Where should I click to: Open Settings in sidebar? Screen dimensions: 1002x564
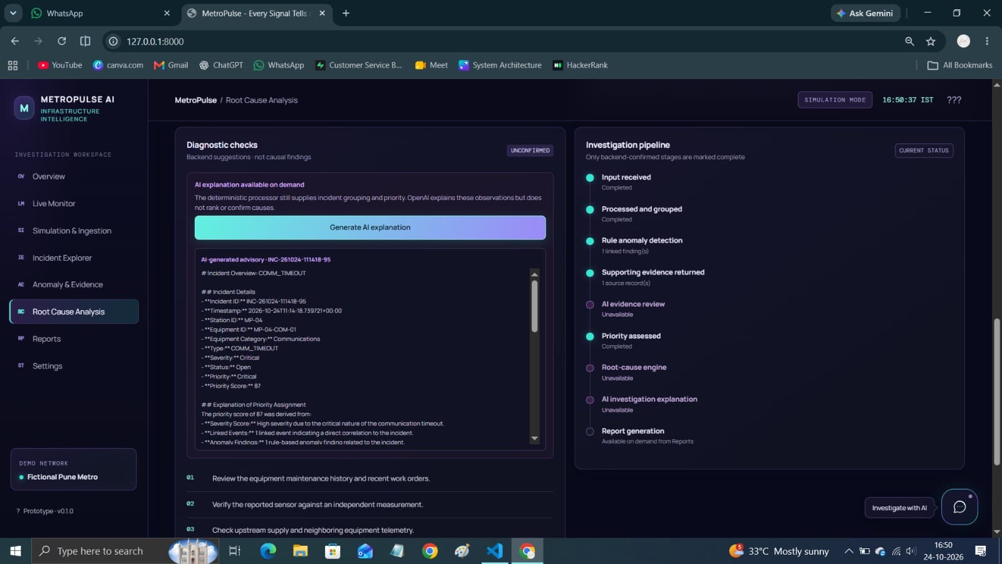(74, 366)
